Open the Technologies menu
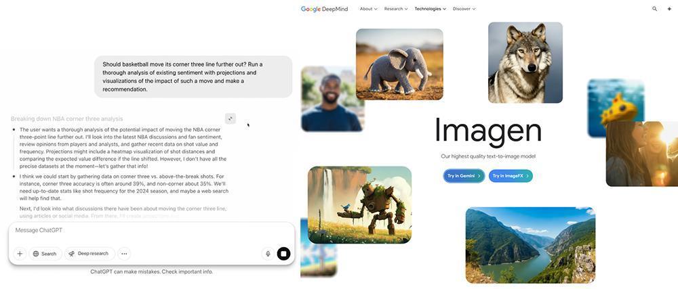The height and width of the screenshot is (289, 678). (431, 9)
